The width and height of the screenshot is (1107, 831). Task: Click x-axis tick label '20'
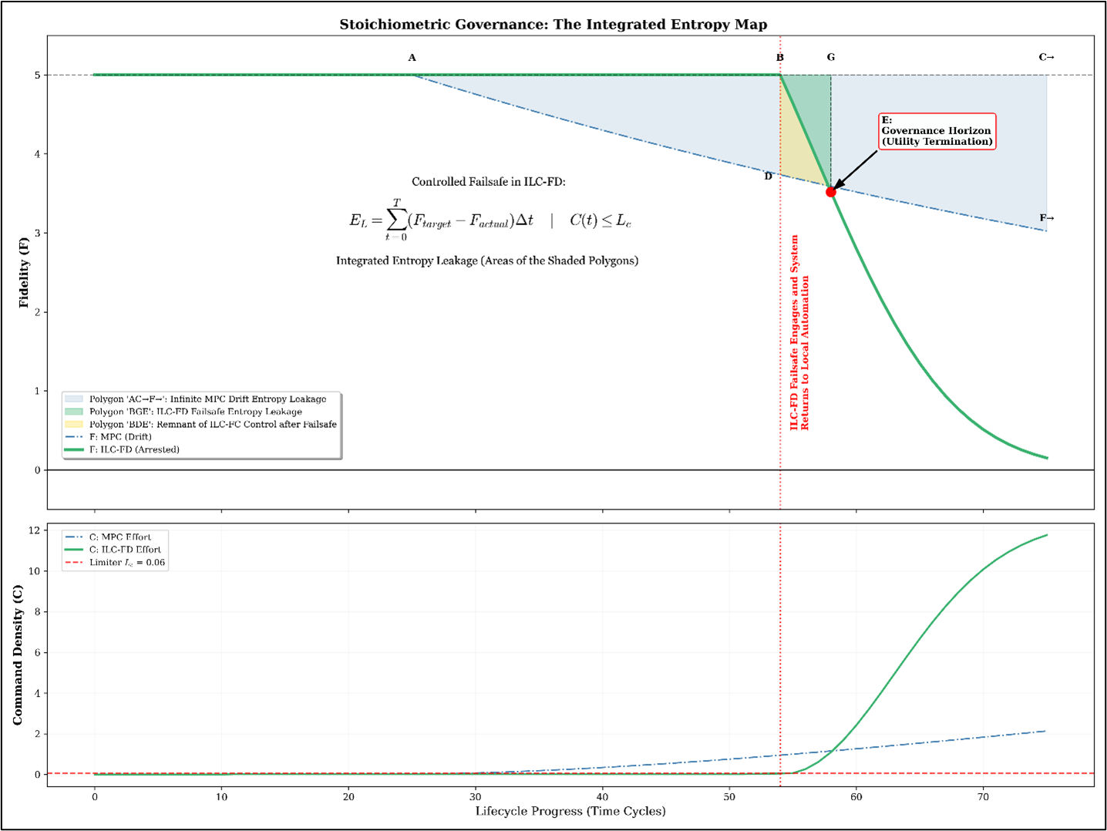(348, 797)
